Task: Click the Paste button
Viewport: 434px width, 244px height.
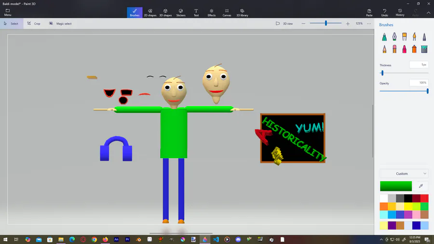Action: [x=369, y=13]
